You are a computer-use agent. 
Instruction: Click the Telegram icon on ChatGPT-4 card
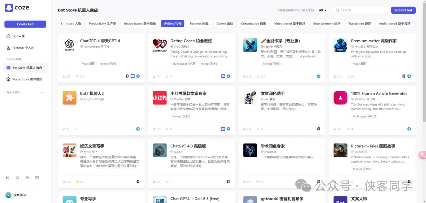(x=138, y=76)
